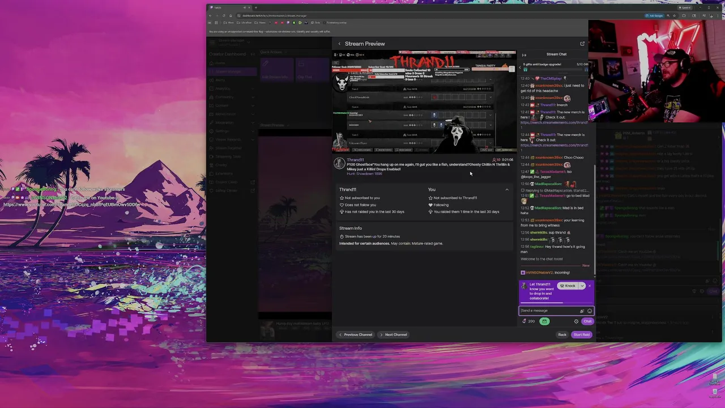Image resolution: width=725 pixels, height=408 pixels.
Task: Go back using the Stream Preview arrow
Action: click(x=339, y=44)
